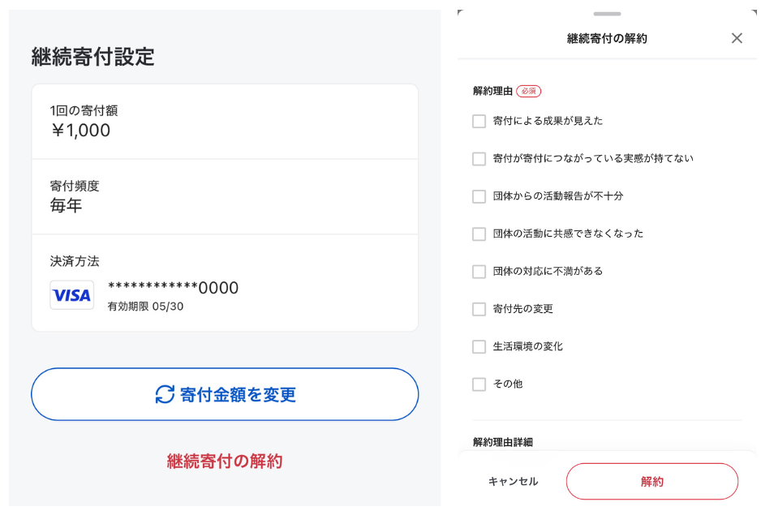
Task: Click the VISA card logo
Action: [71, 295]
